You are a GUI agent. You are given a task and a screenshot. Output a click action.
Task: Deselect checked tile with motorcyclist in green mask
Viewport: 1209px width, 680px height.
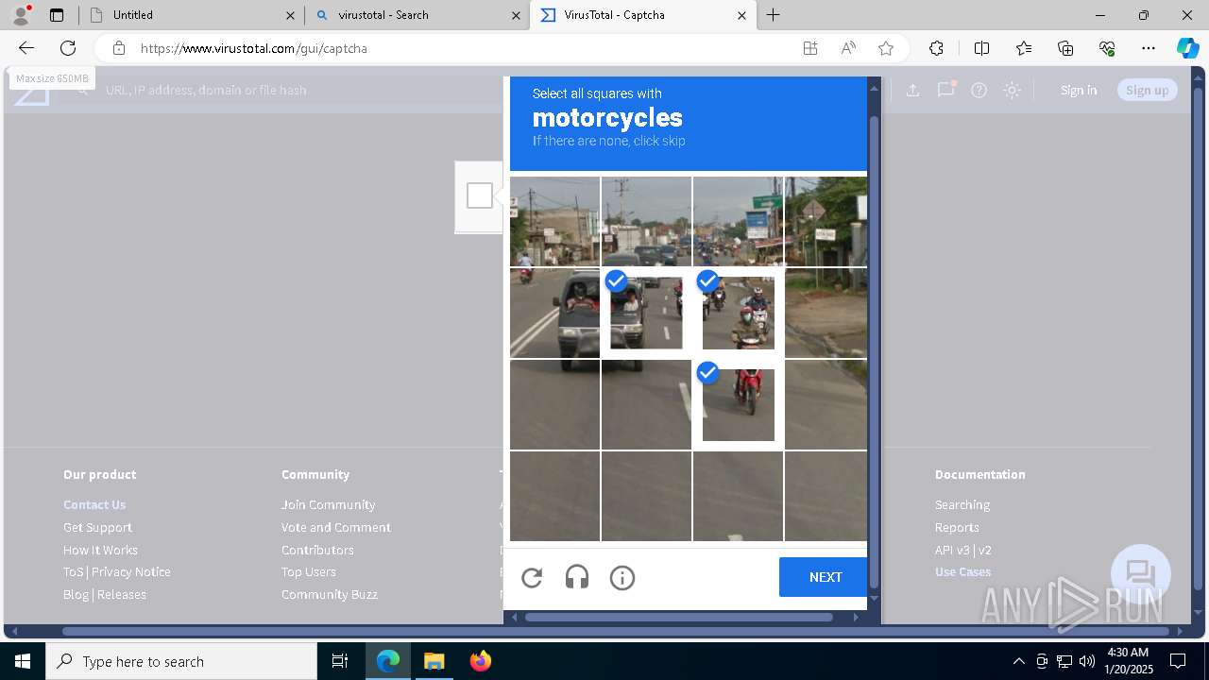click(738, 313)
